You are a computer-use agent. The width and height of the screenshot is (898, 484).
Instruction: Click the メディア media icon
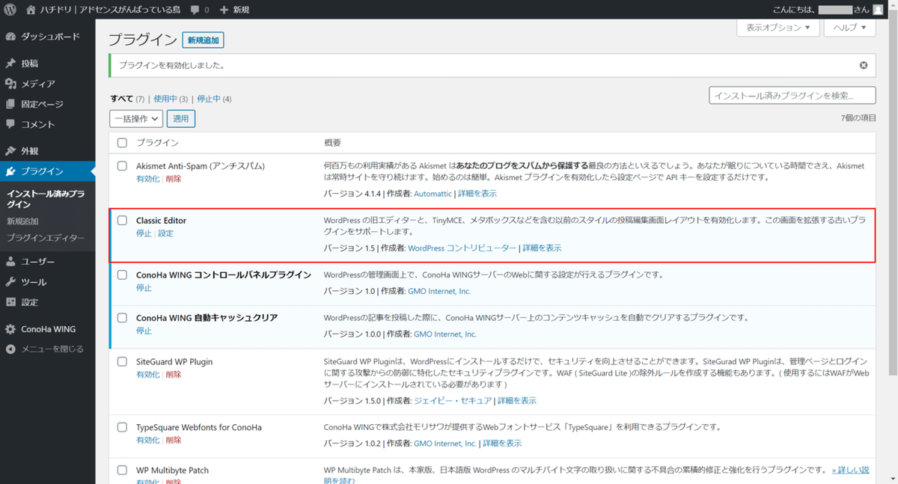pyautogui.click(x=10, y=84)
